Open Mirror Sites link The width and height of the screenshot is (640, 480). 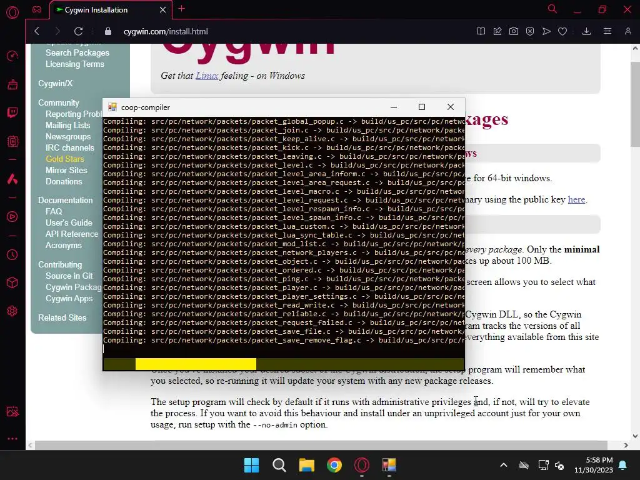click(x=66, y=170)
